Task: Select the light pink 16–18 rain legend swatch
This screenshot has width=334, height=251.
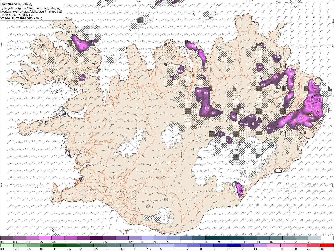Action: pos(274,245)
